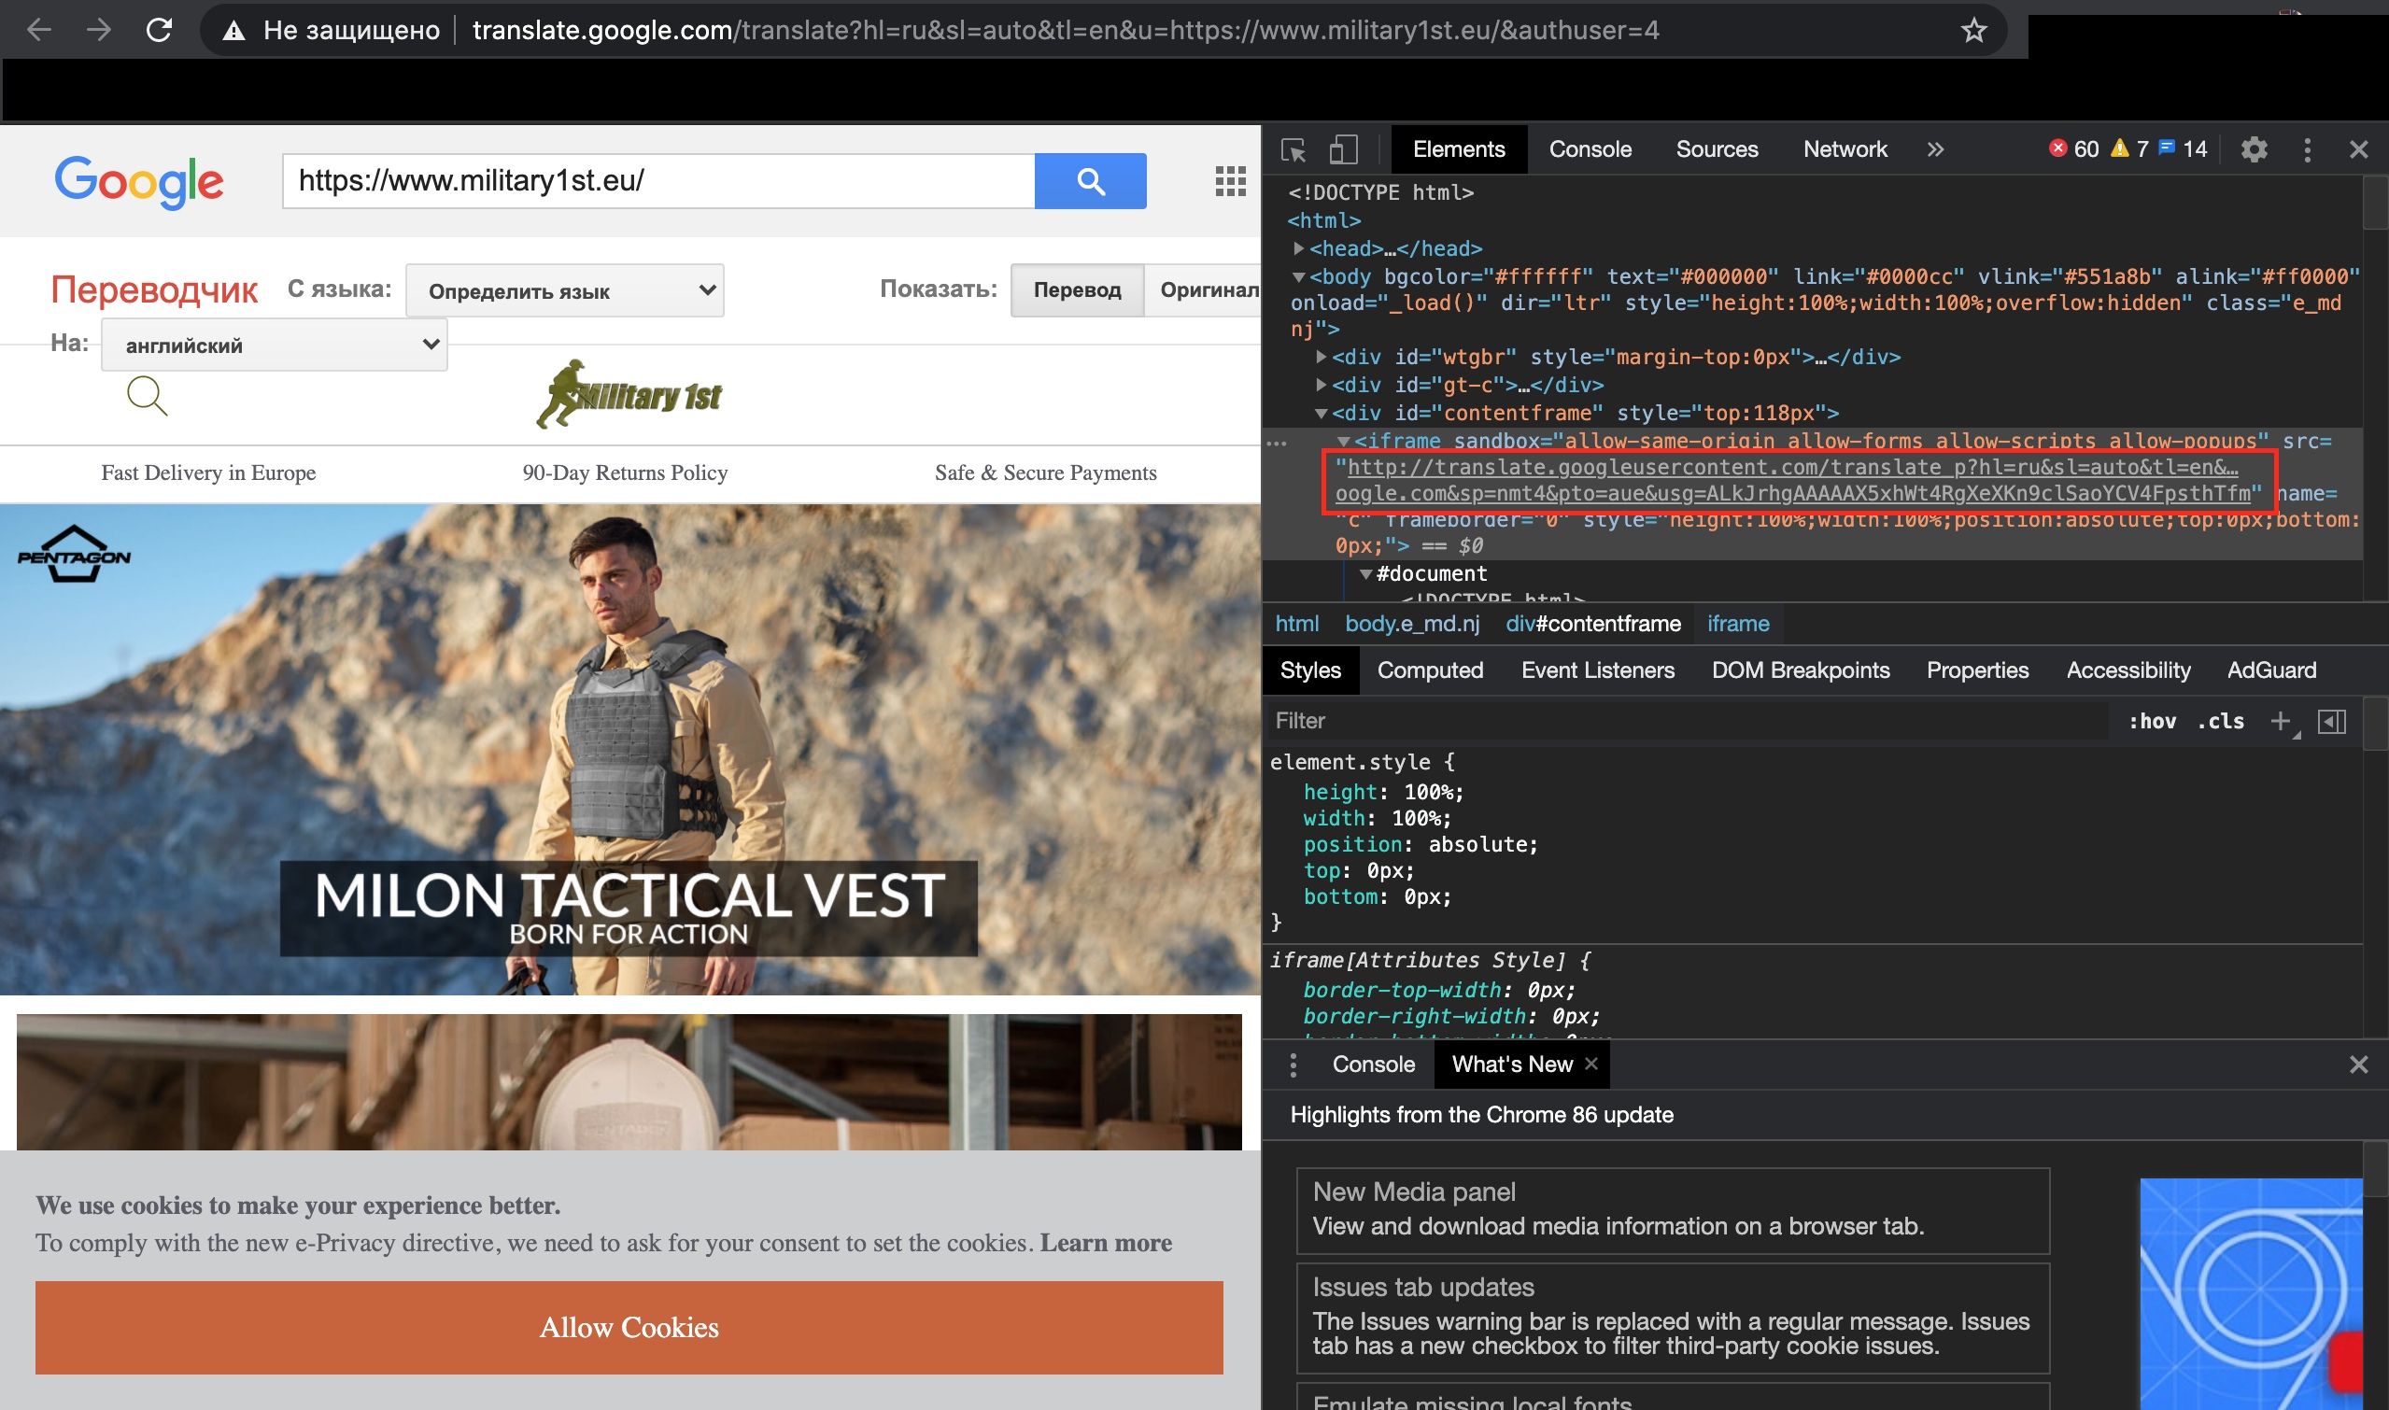Toggle device toolbar in DevTools

(x=1343, y=149)
